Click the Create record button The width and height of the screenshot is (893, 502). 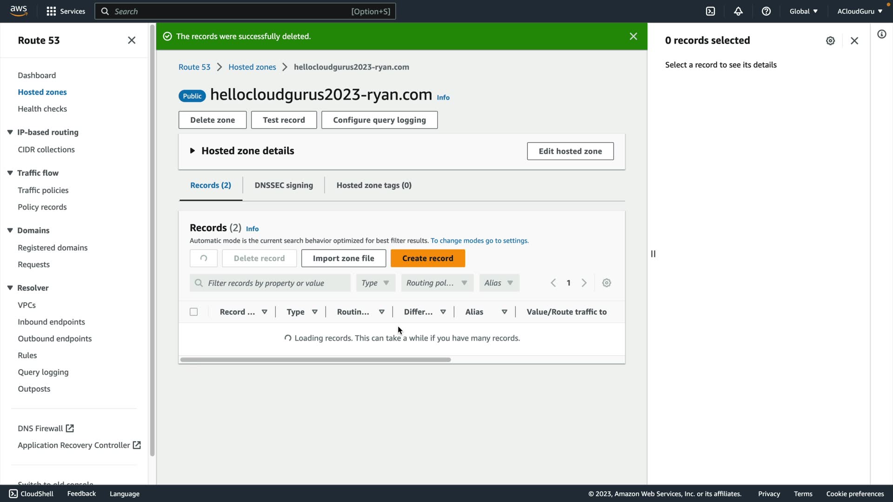(427, 258)
